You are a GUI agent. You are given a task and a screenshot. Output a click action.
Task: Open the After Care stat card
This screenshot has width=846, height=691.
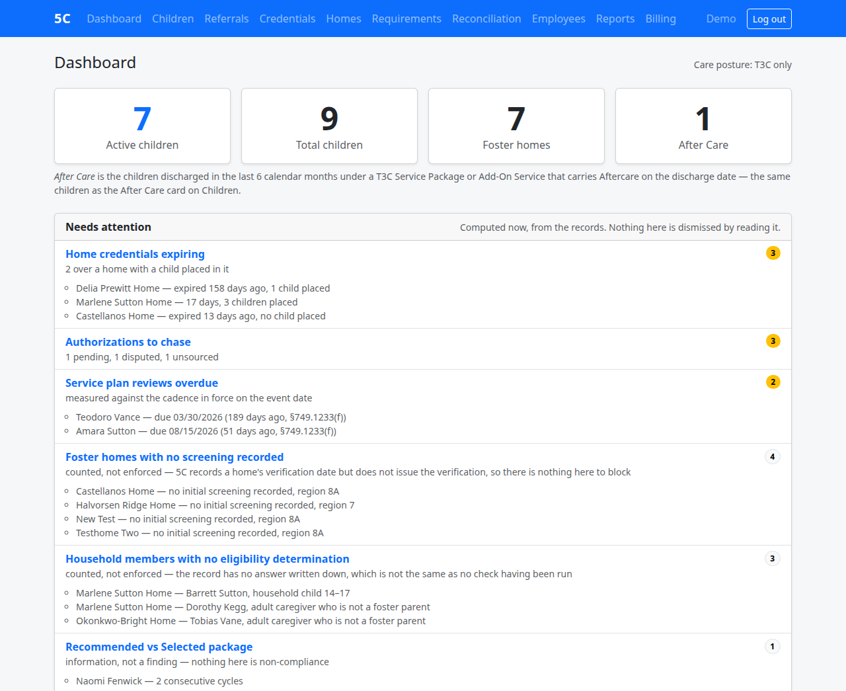(703, 126)
